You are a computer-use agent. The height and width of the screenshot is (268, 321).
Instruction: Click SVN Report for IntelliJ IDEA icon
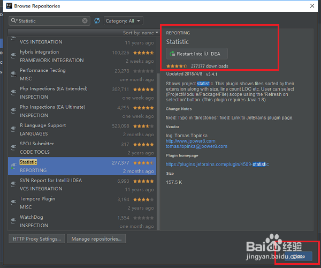tap(13, 184)
